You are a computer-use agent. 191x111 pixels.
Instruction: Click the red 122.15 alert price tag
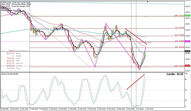187,66
